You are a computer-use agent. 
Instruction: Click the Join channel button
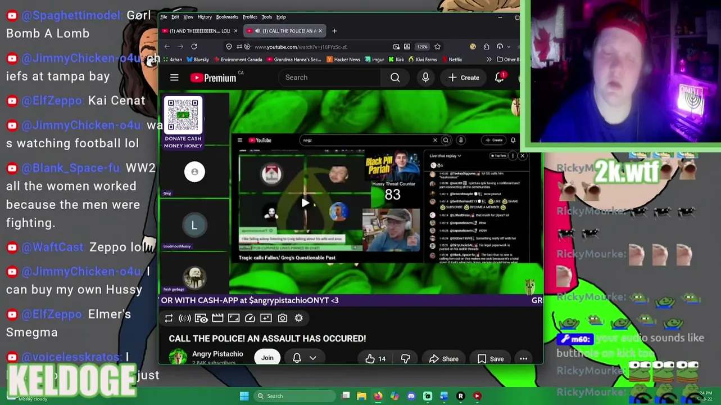(x=267, y=358)
